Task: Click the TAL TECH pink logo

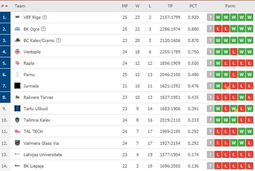Action: coord(17,131)
